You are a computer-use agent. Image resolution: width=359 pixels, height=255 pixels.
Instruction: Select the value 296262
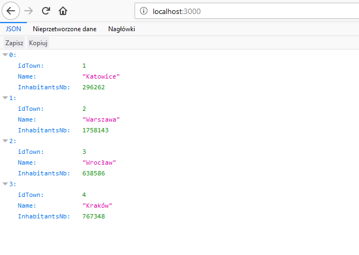pos(94,87)
